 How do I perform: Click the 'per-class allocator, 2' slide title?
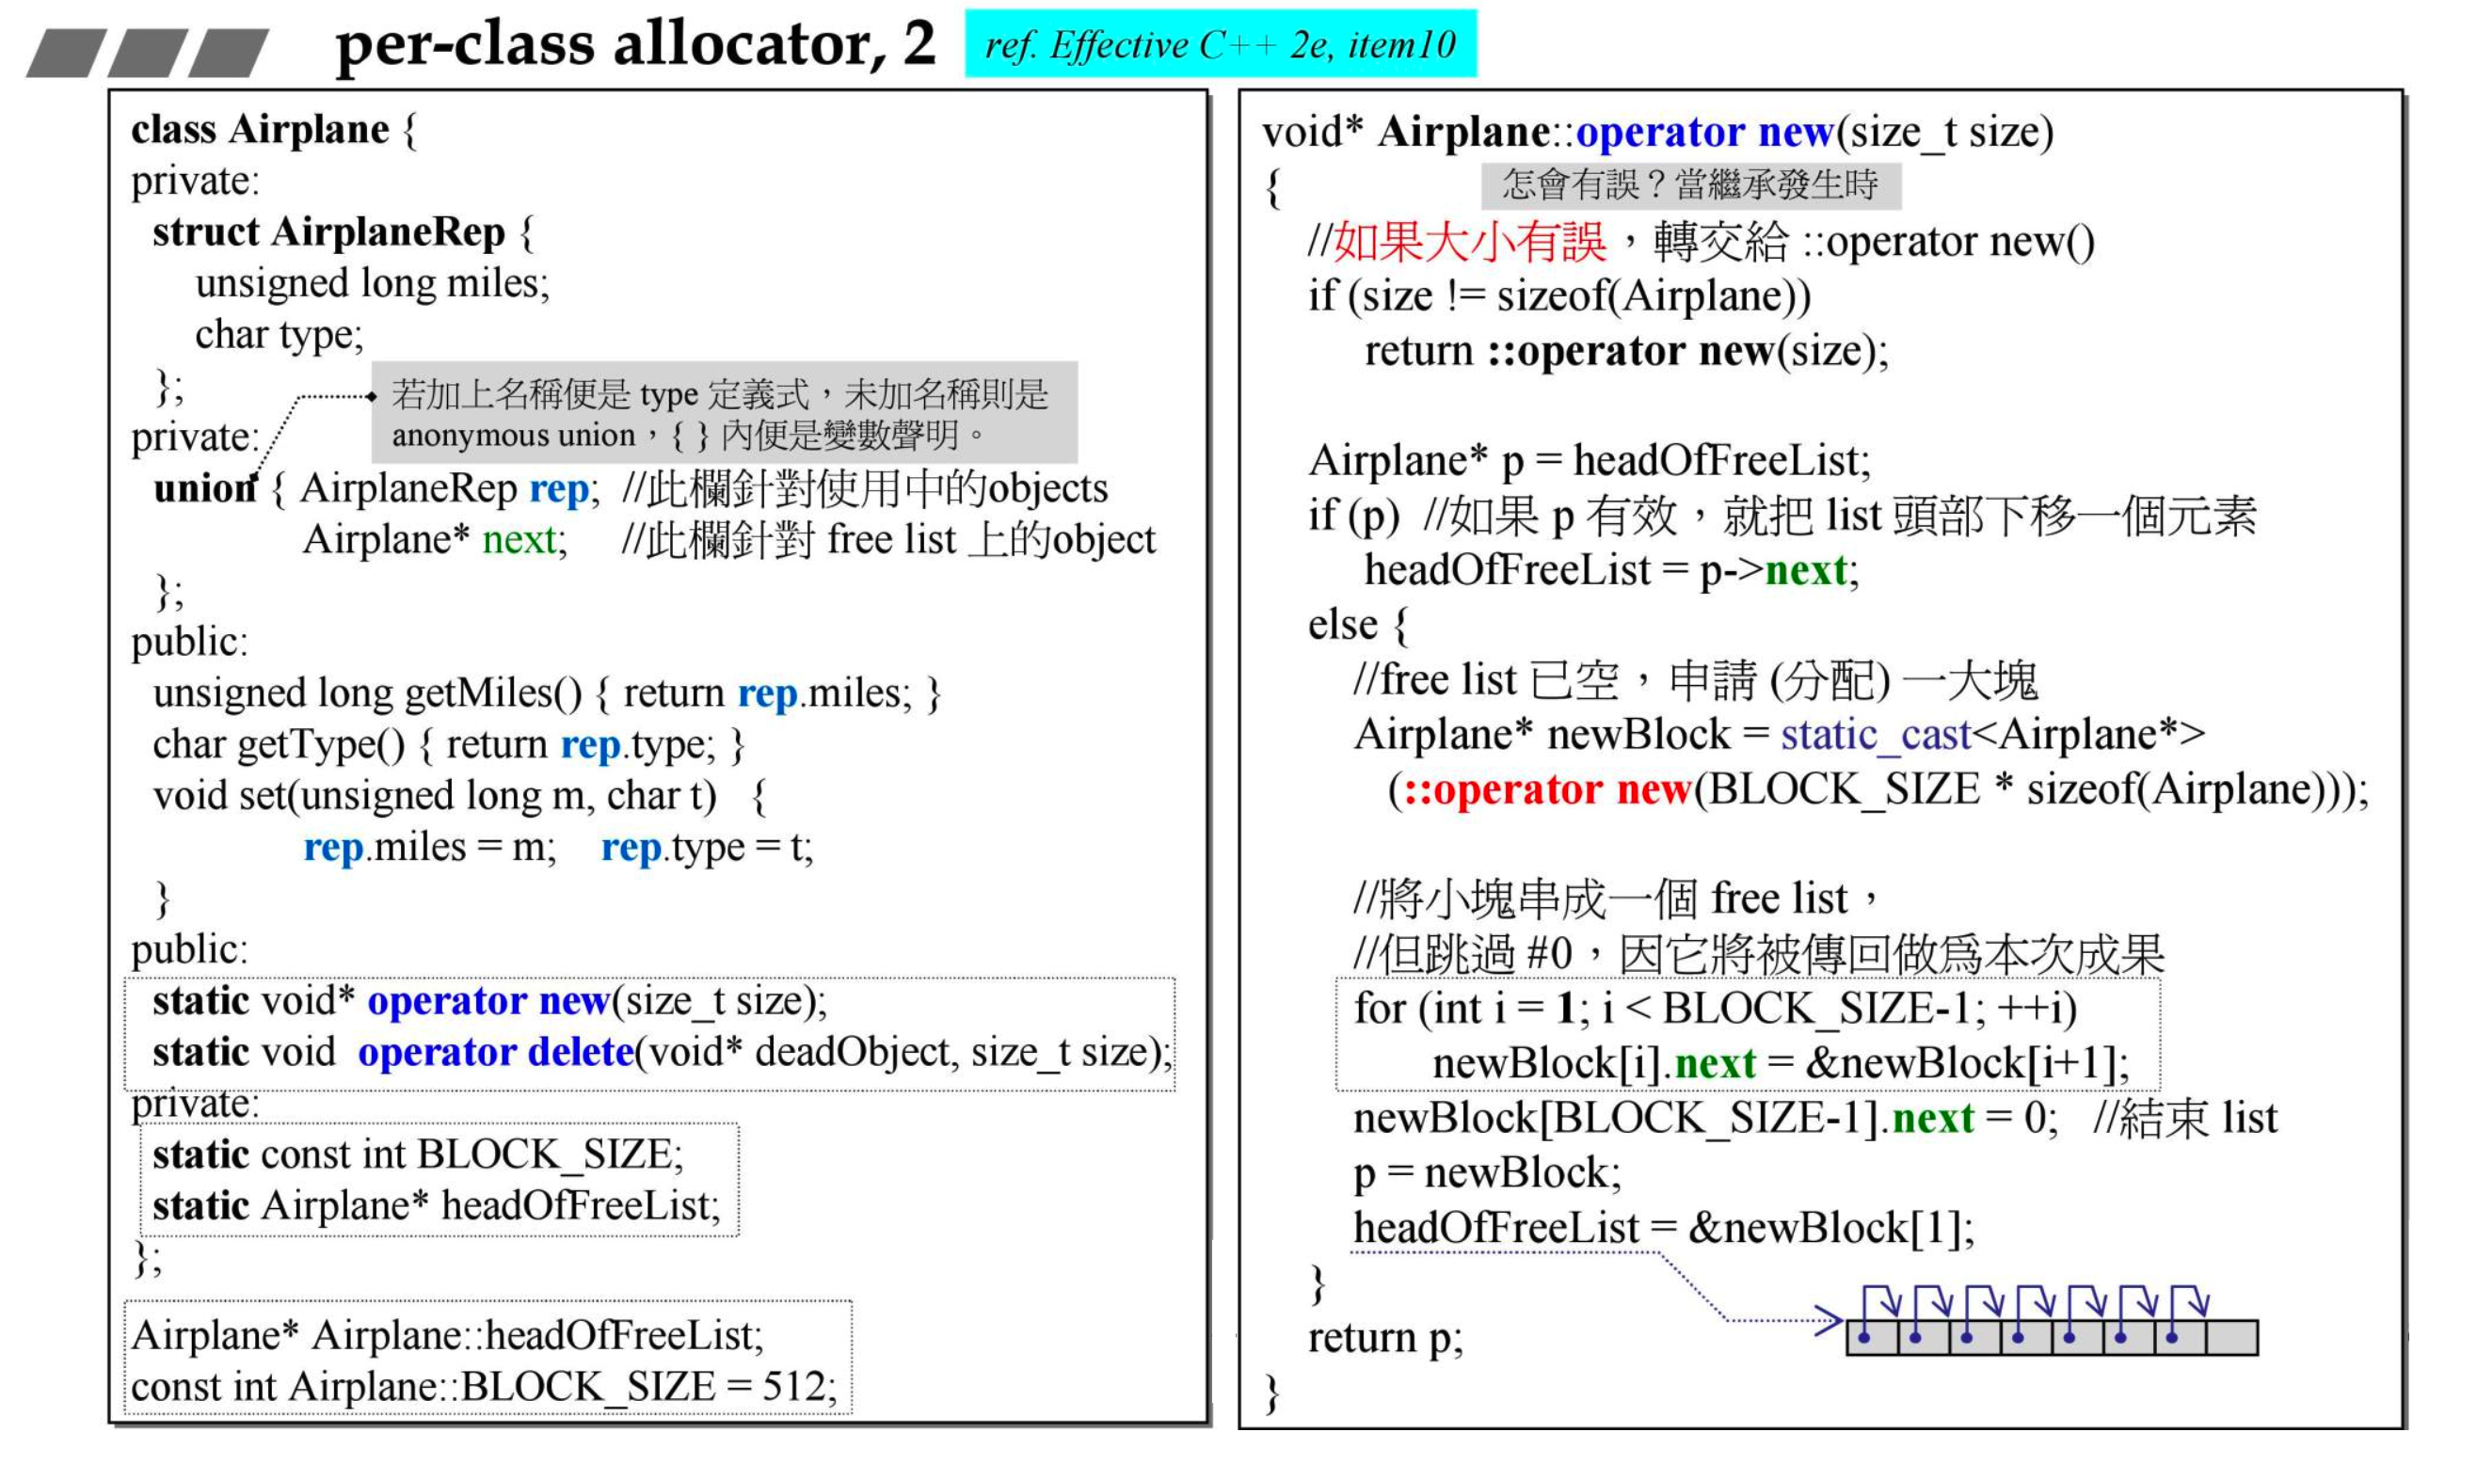[634, 44]
